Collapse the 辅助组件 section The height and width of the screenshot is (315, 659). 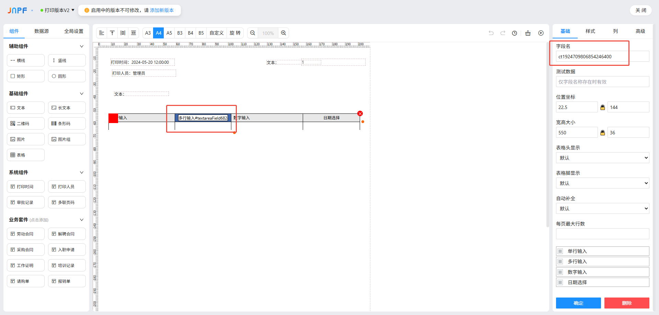(x=82, y=46)
